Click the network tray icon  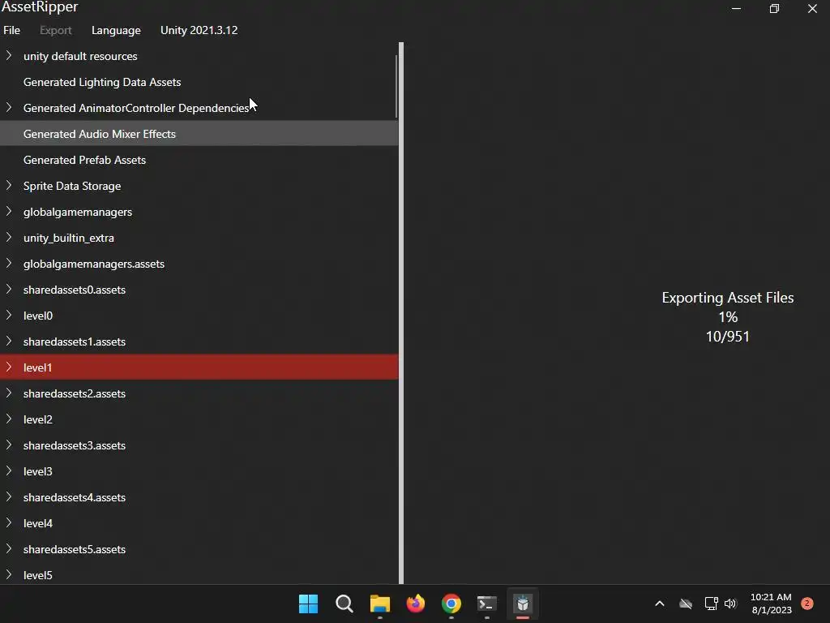coord(711,604)
